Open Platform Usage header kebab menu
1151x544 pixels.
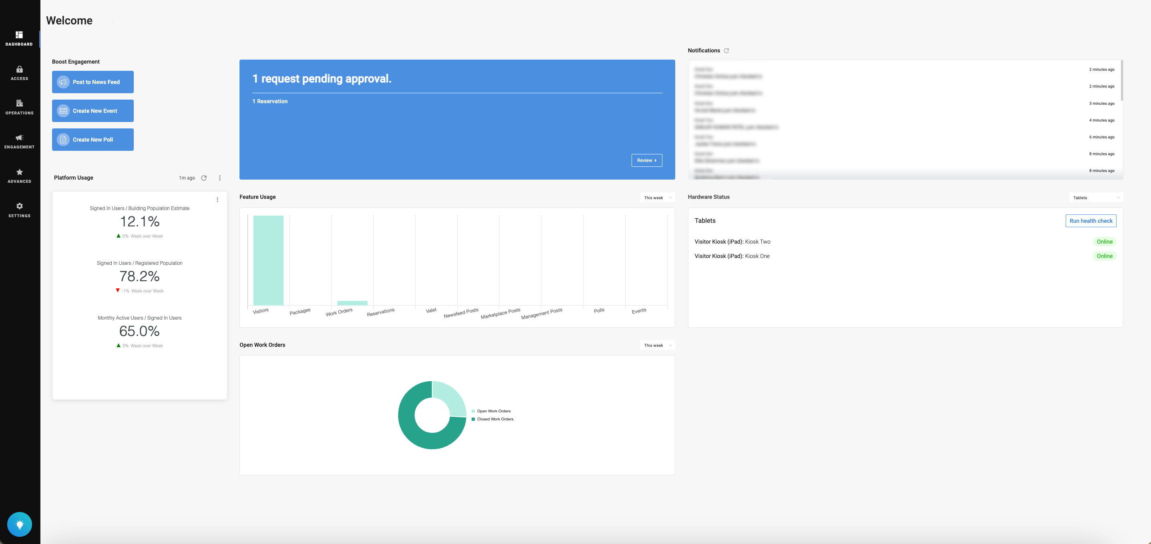coord(219,178)
